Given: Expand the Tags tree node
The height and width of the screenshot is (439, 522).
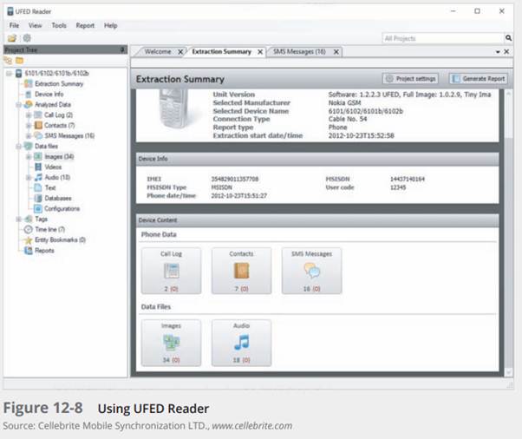Looking at the screenshot, I should point(19,219).
